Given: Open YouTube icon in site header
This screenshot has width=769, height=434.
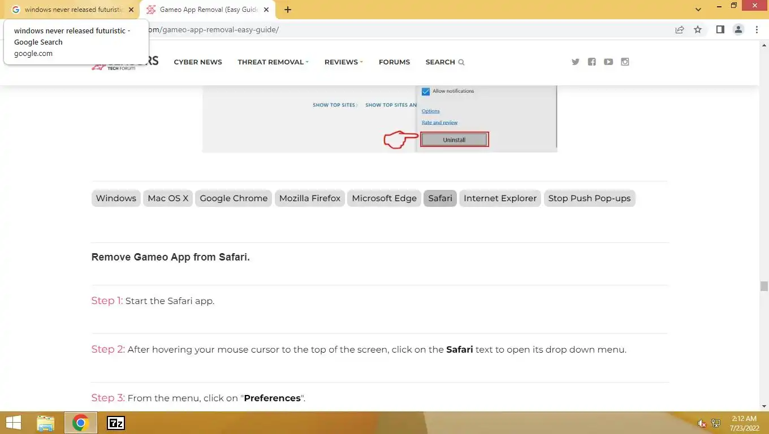Looking at the screenshot, I should coord(608,62).
